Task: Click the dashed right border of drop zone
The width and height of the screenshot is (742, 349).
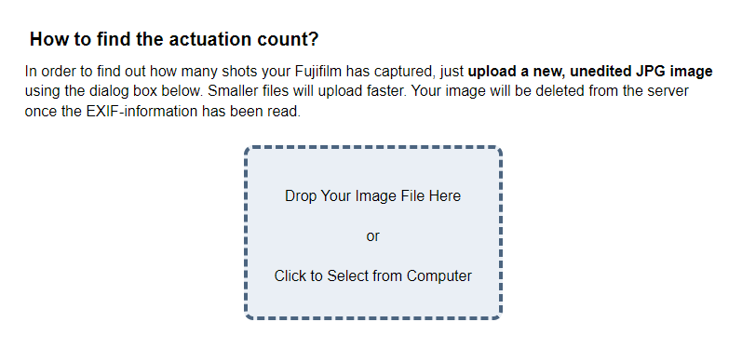Action: [x=501, y=233]
